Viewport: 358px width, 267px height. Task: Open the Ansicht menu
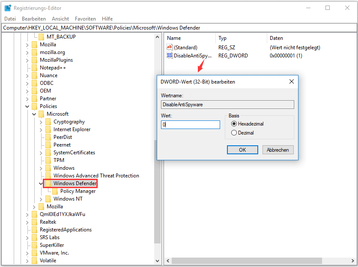pyautogui.click(x=60, y=19)
